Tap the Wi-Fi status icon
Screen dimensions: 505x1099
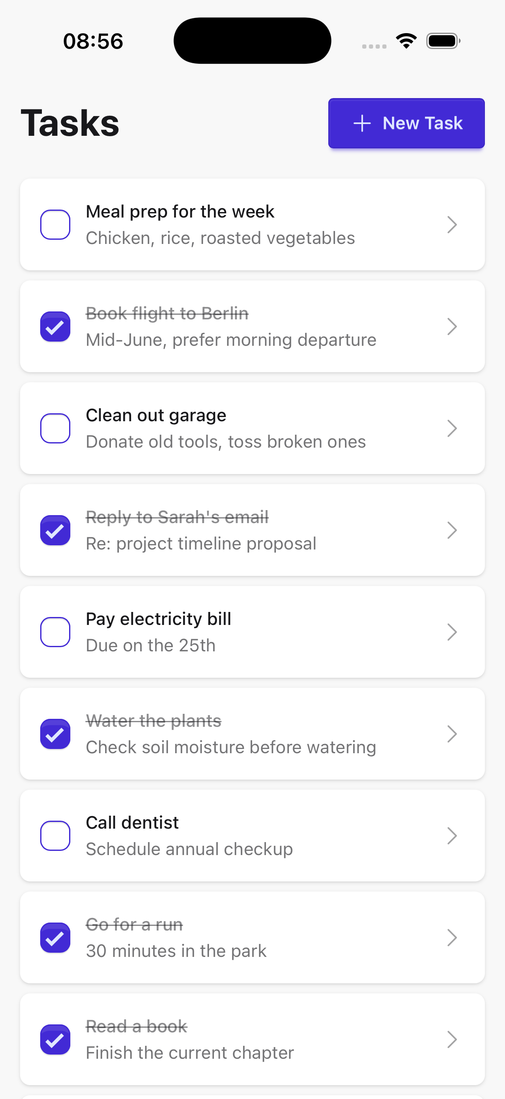tap(406, 41)
